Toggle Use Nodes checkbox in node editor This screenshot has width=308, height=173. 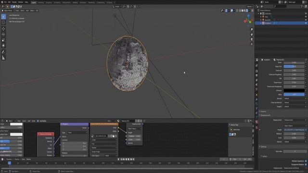point(38,121)
